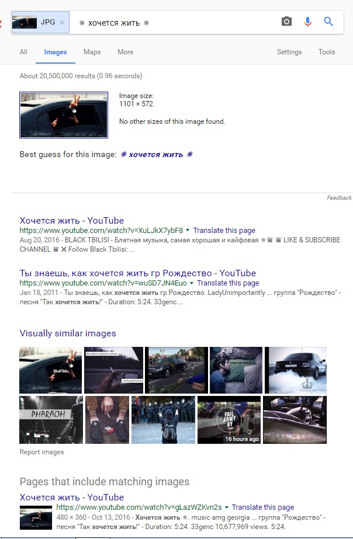
Task: Expand dropdown arrow beside gLazWZKvn2s URL
Action: click(x=226, y=507)
